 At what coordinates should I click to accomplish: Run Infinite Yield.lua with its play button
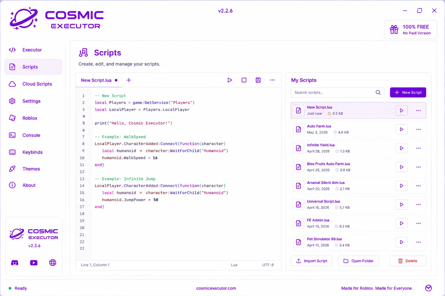click(x=402, y=148)
